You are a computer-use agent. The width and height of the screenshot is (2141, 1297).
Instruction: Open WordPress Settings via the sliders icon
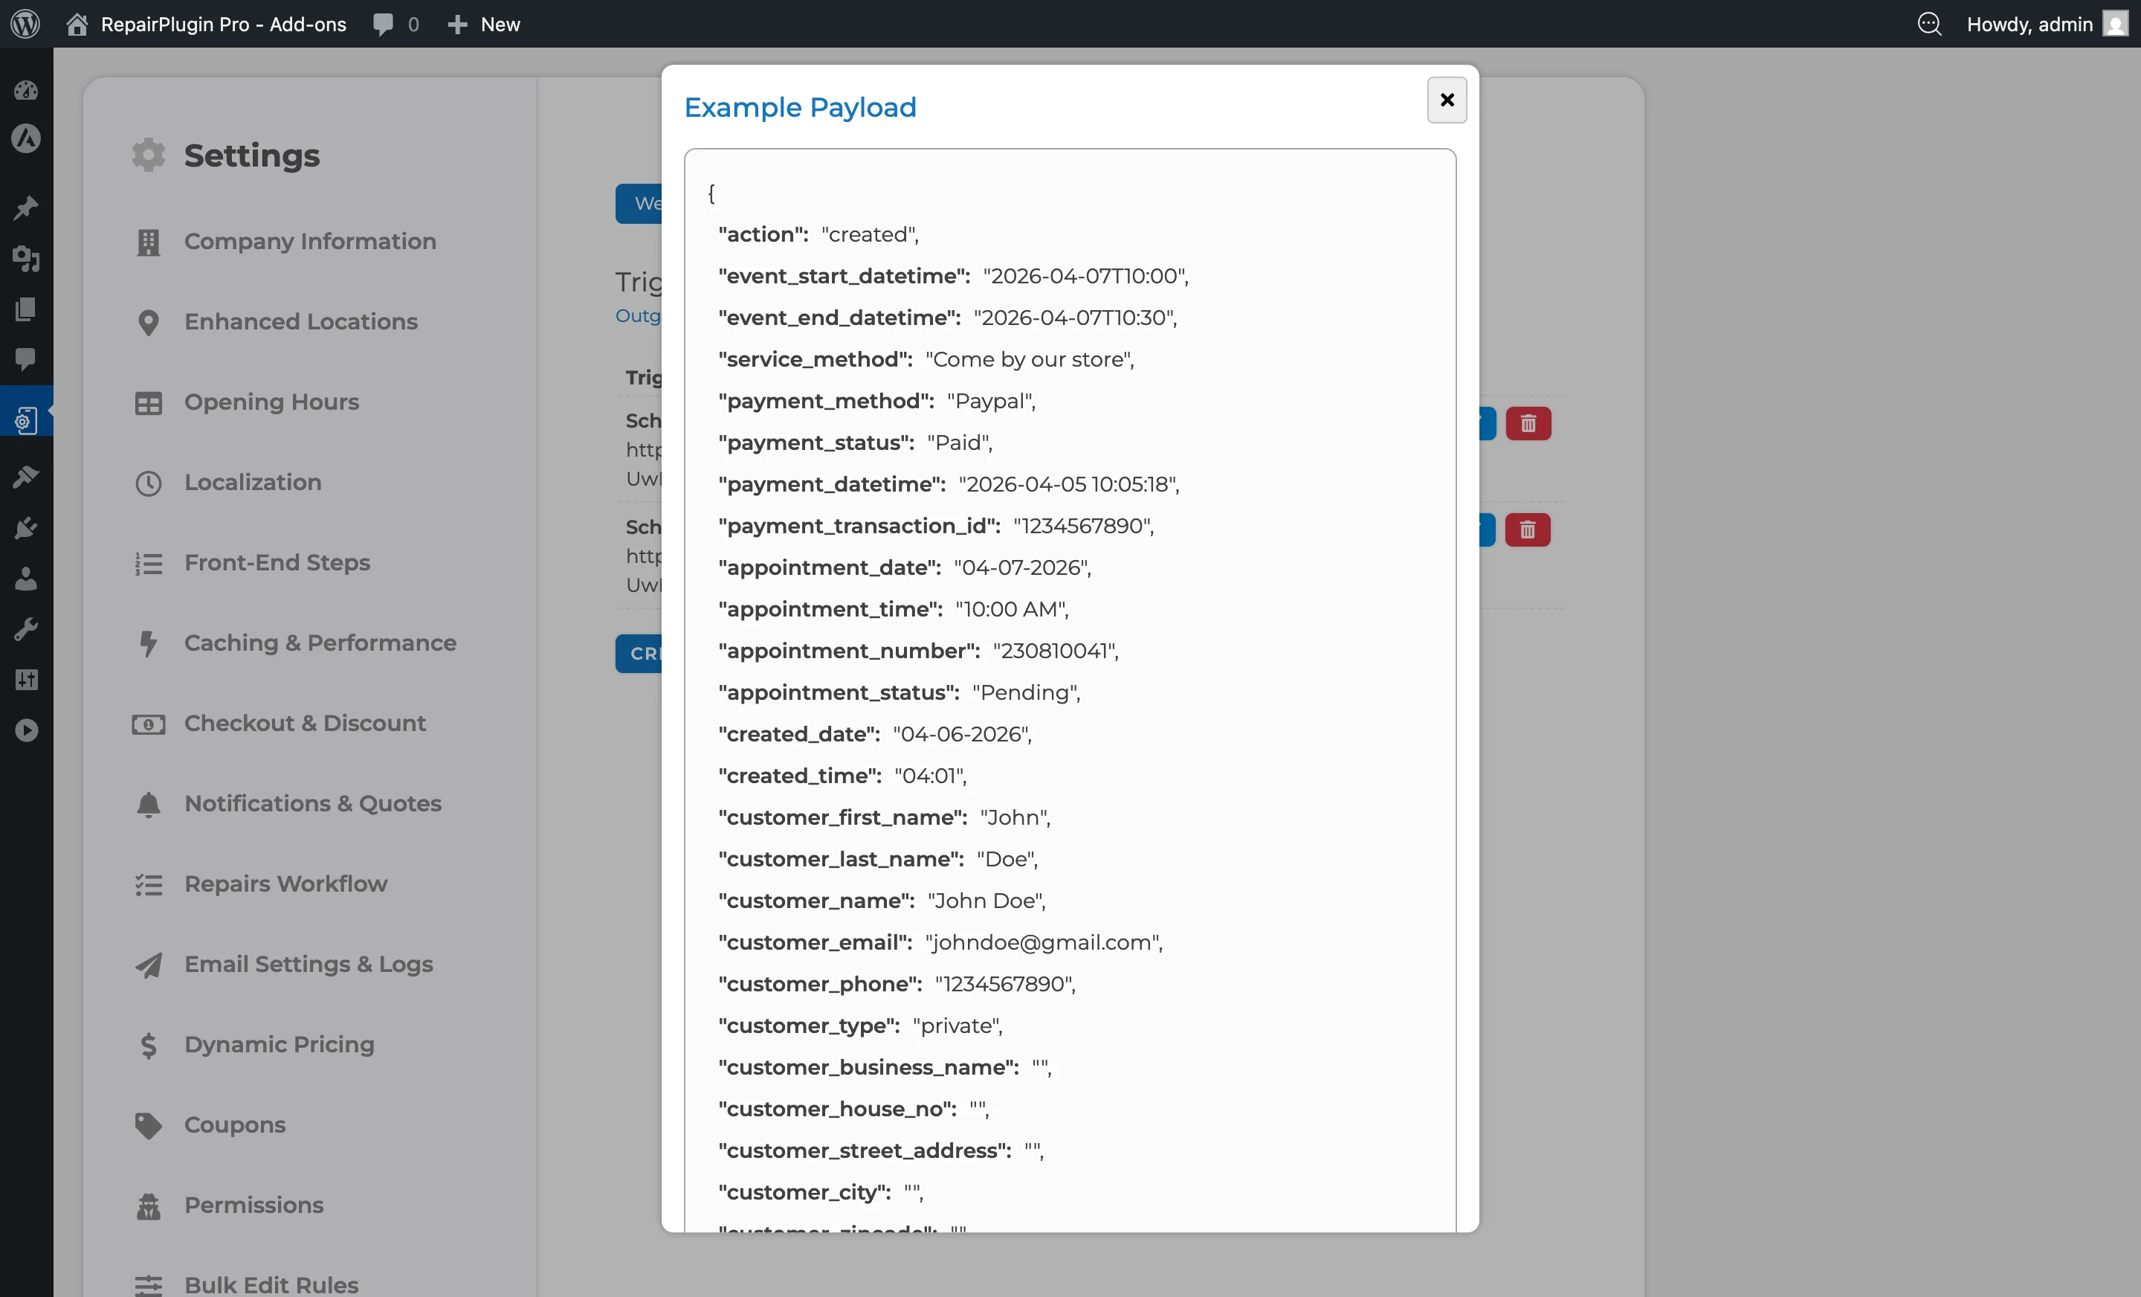coord(26,680)
